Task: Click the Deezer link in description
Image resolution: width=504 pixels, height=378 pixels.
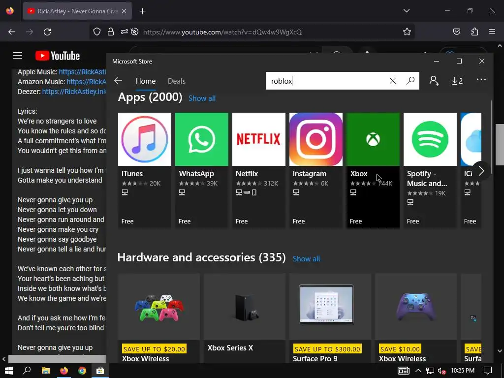Action: [74, 91]
